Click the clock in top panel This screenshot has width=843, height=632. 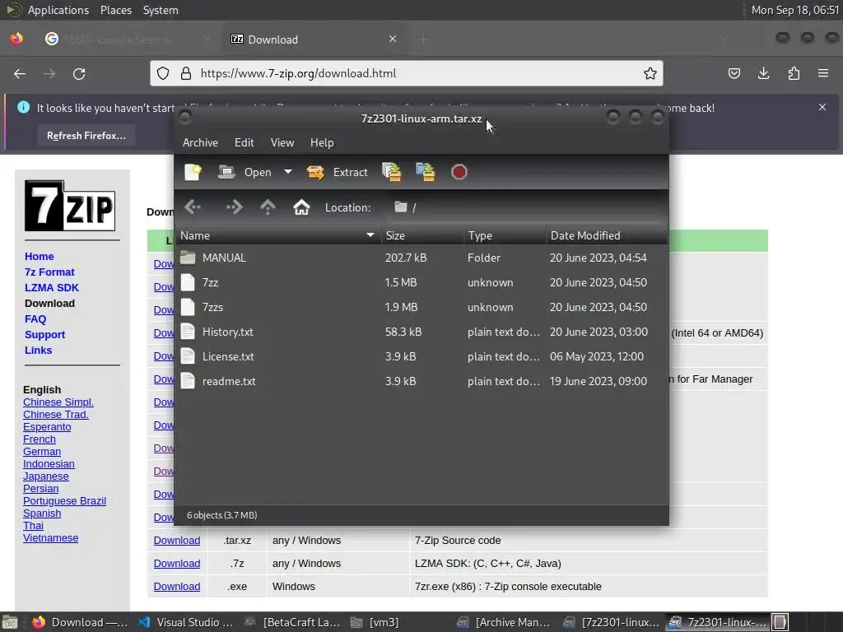pyautogui.click(x=794, y=10)
